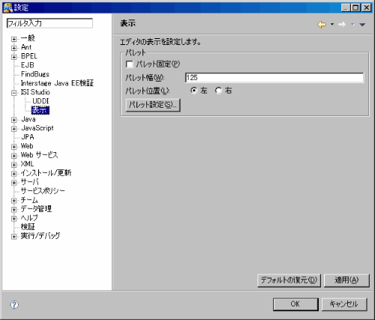Select the JavaScript tree label
The image size is (375, 320).
[x=37, y=128]
